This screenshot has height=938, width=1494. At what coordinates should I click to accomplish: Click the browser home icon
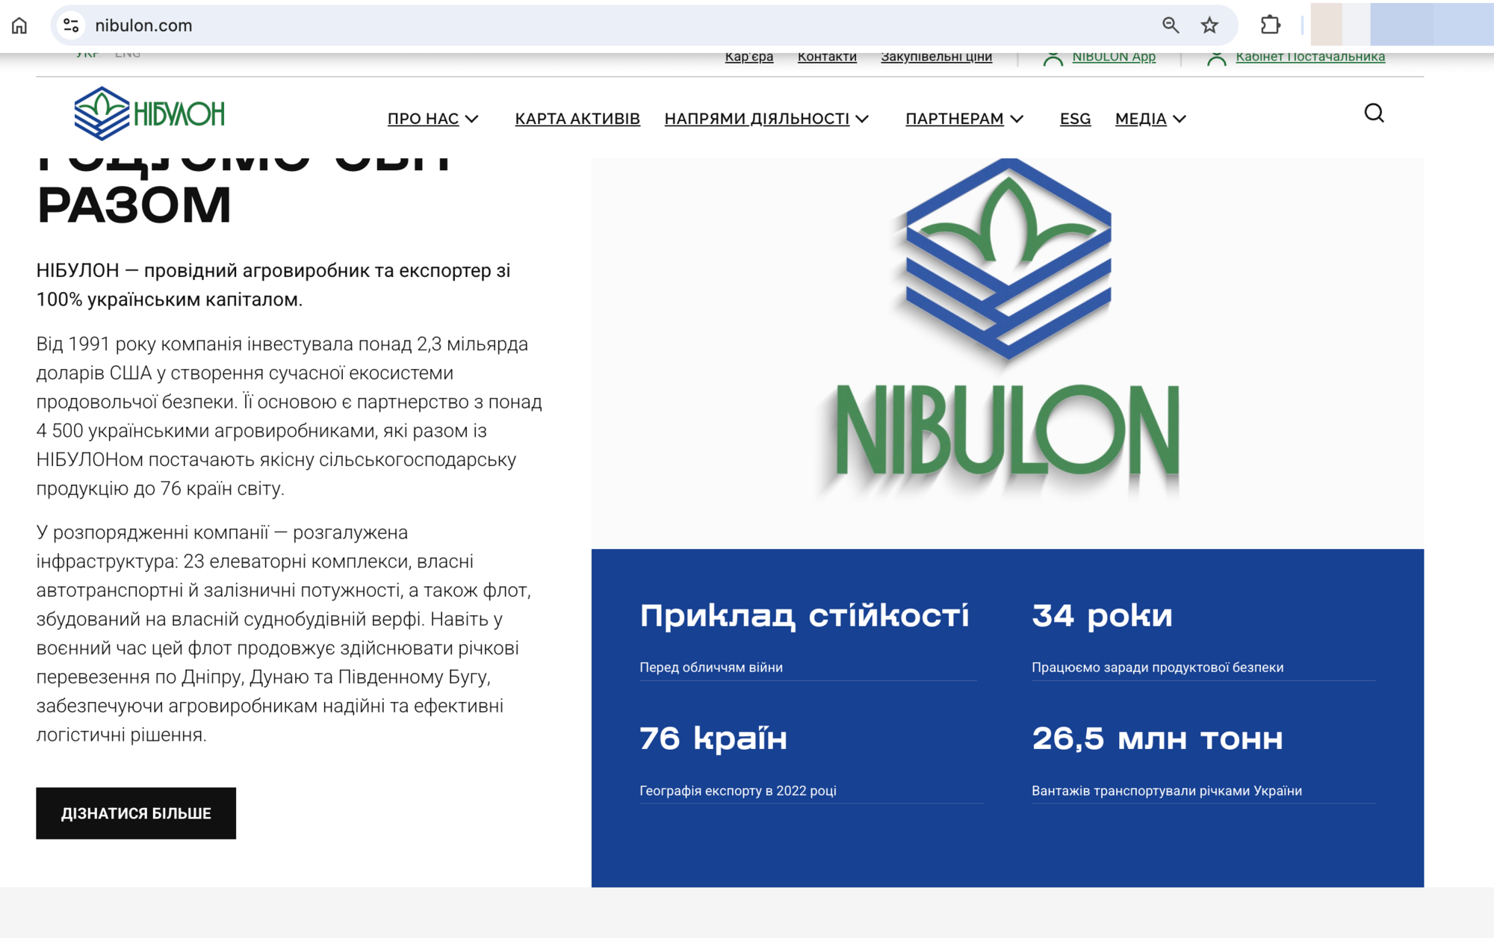19,25
